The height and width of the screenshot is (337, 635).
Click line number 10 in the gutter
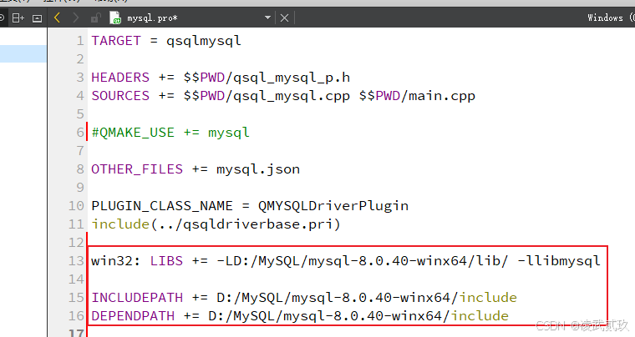pos(76,206)
